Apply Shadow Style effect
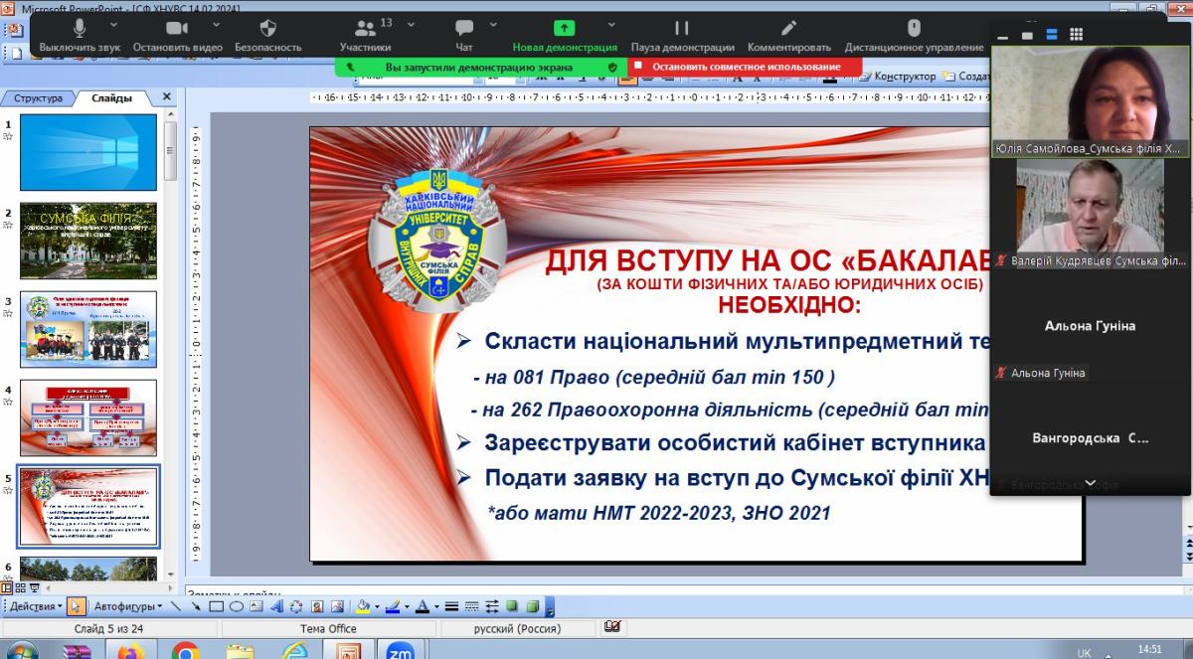 coord(512,606)
